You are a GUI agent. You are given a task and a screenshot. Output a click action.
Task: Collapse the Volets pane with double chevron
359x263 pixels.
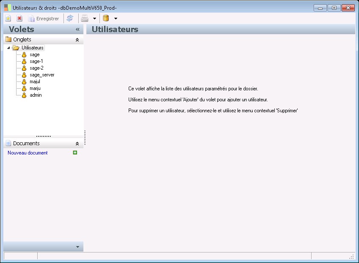pos(77,29)
